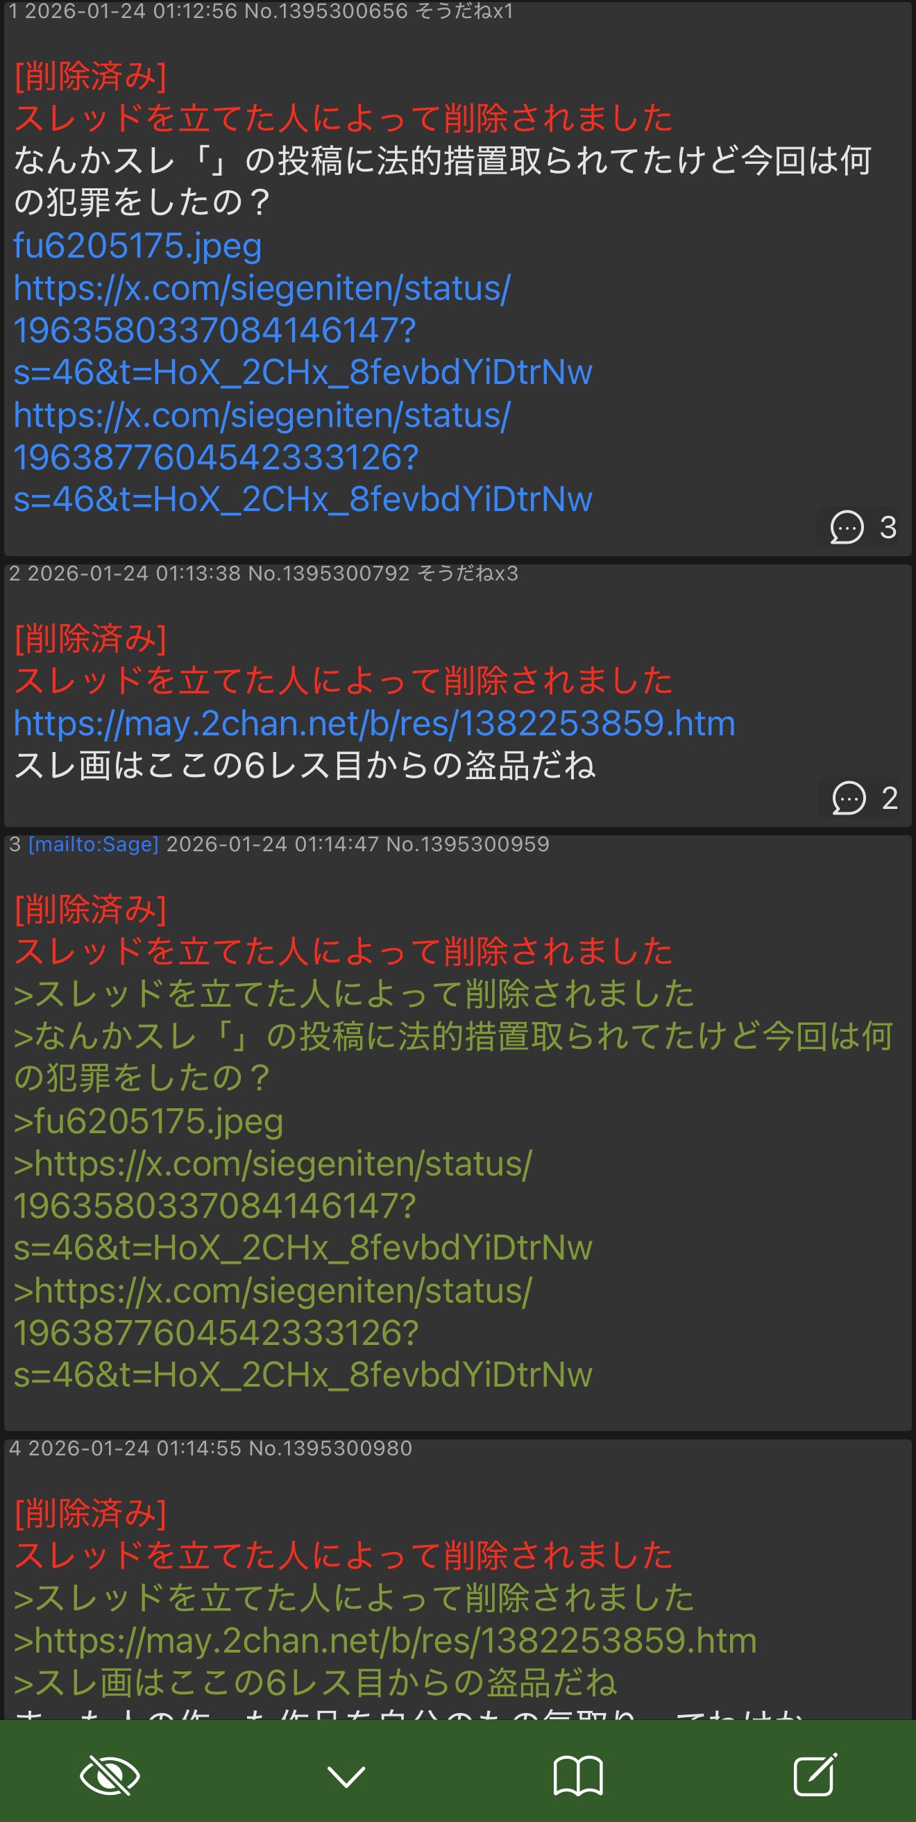Tap そうだねx3 on post 2 header

coord(468,573)
